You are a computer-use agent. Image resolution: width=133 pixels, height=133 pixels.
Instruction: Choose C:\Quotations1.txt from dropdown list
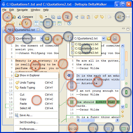[85, 44]
